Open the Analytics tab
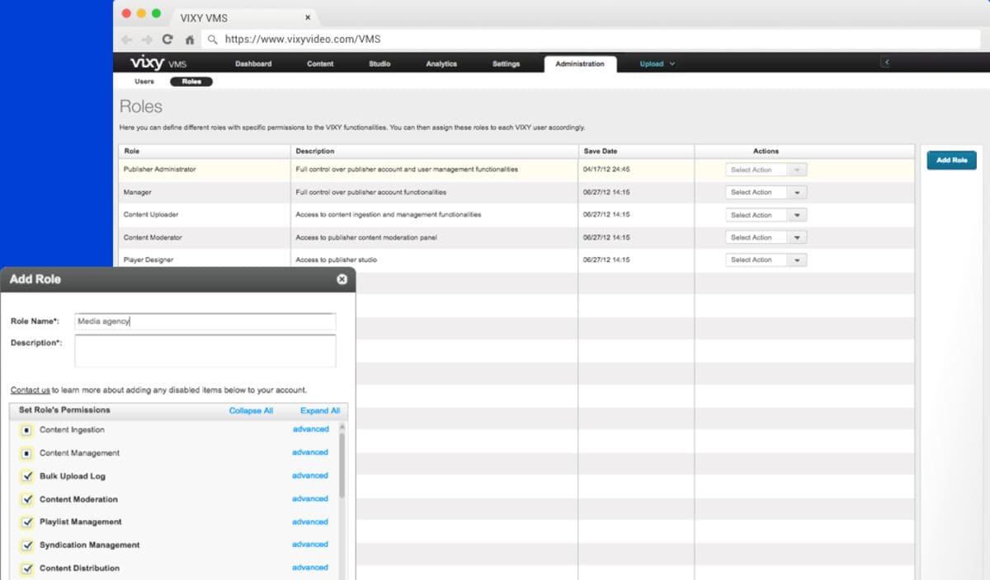The width and height of the screenshot is (990, 580). click(x=441, y=63)
